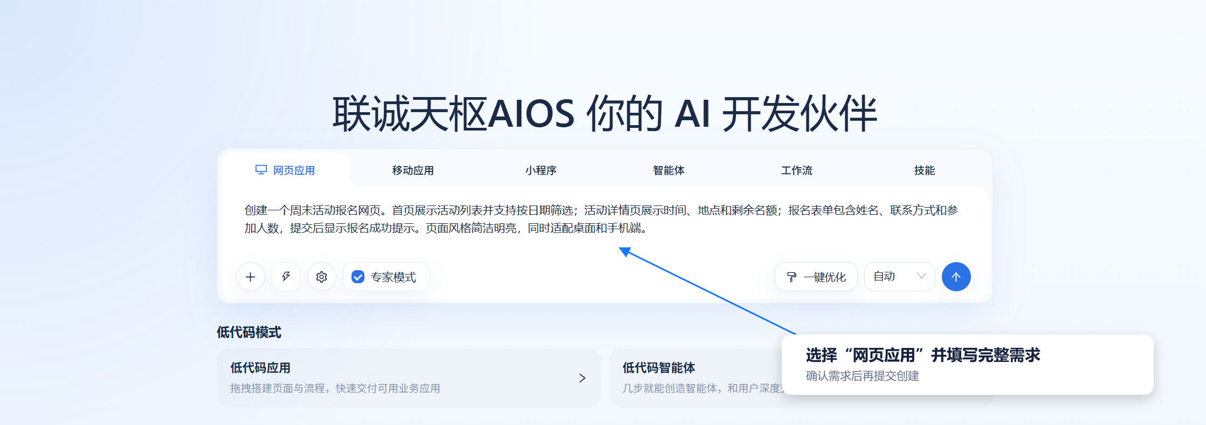Open the 自动 dropdown
Screen dimensions: 1206x425
tap(899, 277)
